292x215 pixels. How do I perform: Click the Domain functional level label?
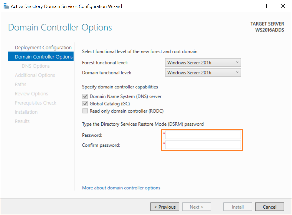[x=107, y=72]
